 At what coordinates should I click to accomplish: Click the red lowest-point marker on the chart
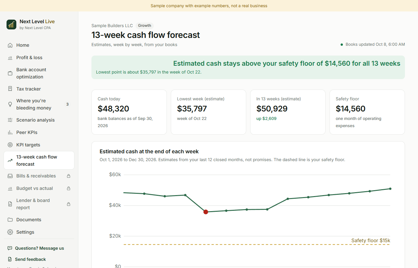(x=206, y=212)
